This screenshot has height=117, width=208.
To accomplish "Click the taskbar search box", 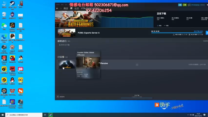I will [24, 115].
